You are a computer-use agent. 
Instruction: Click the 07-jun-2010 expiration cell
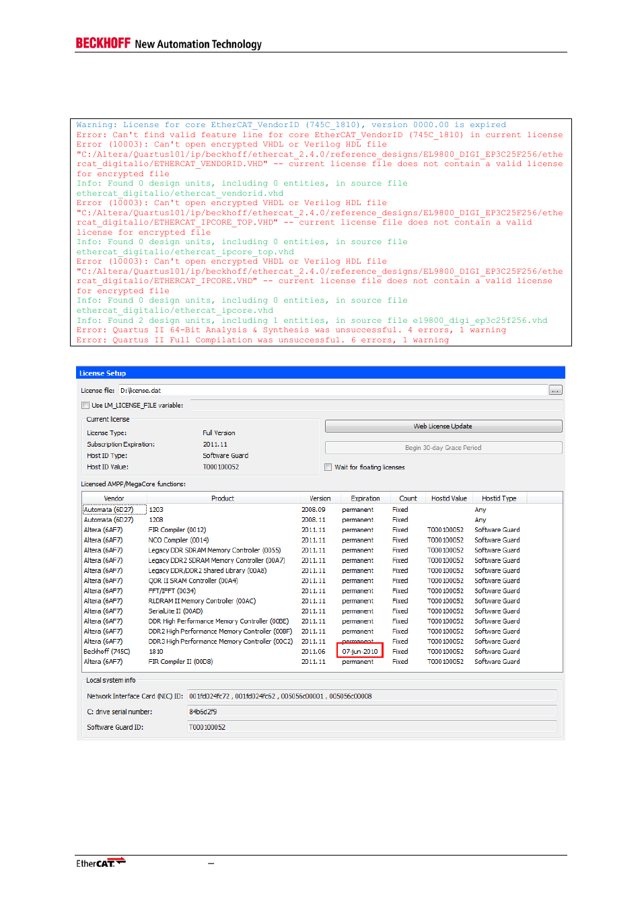coord(360,652)
